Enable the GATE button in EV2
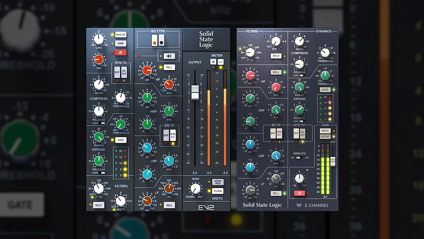Image resolution: width=424 pixels, height=239 pixels. click(120, 140)
